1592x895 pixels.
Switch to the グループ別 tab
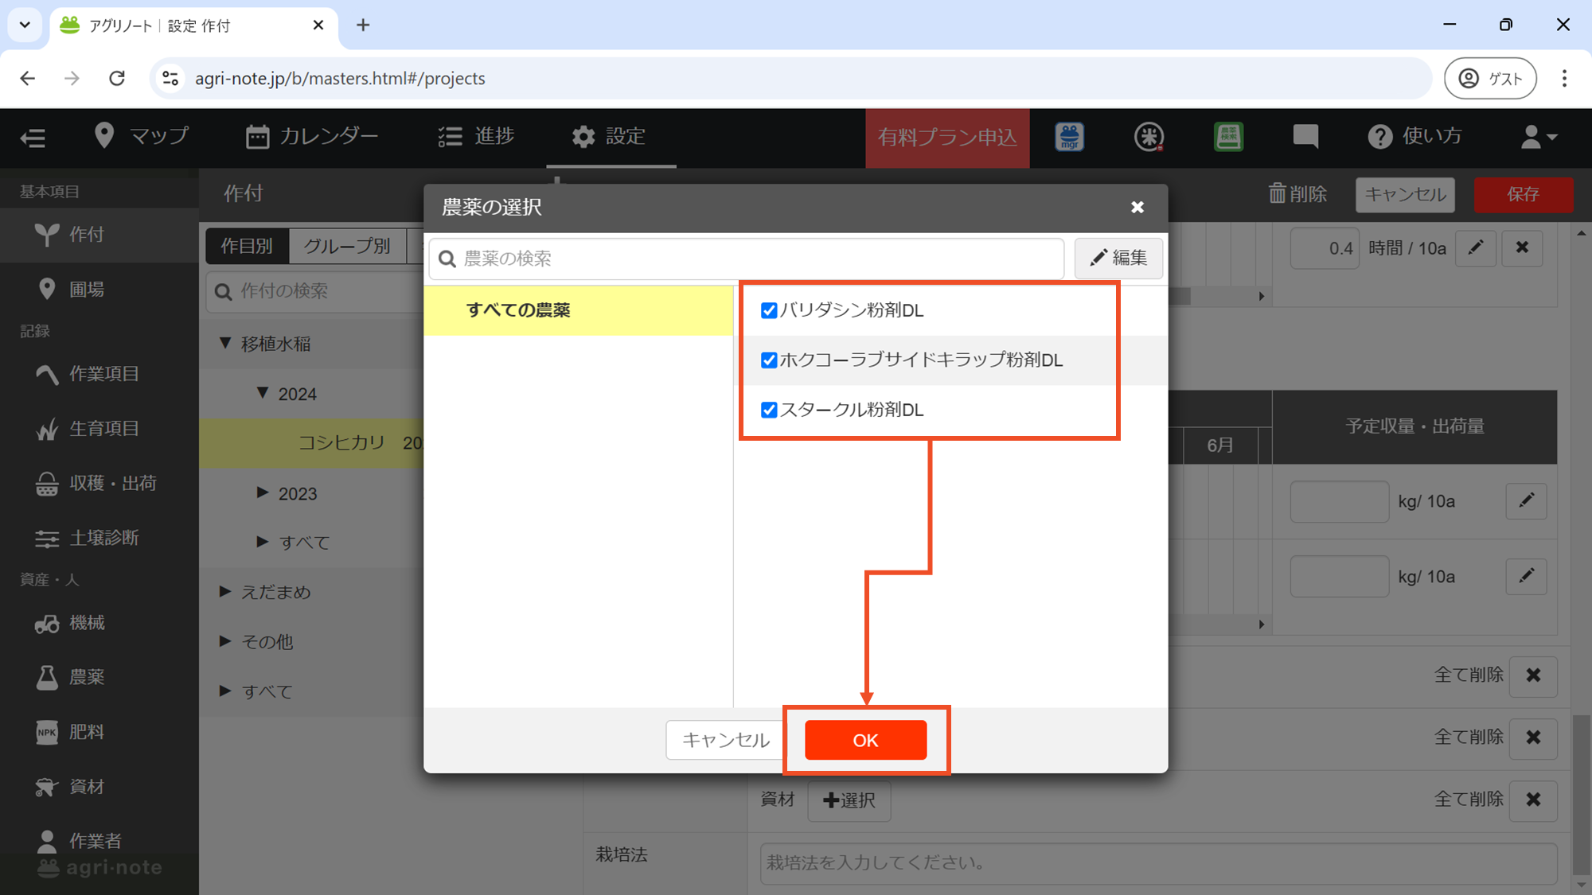(347, 246)
